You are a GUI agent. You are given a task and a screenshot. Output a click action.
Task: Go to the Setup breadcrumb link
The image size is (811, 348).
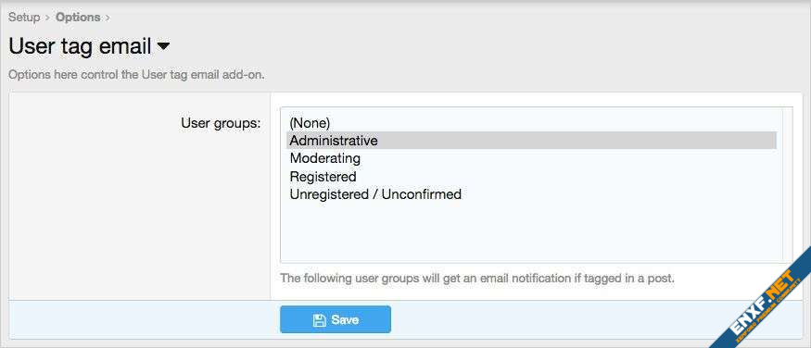(24, 17)
